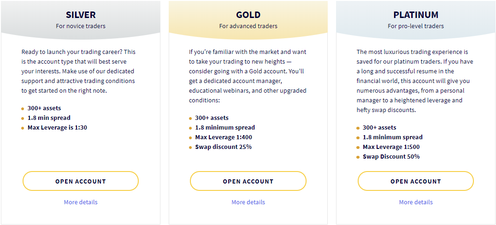Click the "For novice traders" subtitle
Viewport: 496px width, 225px height.
pyautogui.click(x=81, y=26)
